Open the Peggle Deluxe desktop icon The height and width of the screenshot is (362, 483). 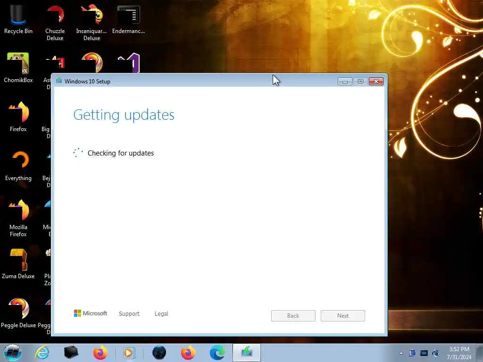tap(18, 313)
